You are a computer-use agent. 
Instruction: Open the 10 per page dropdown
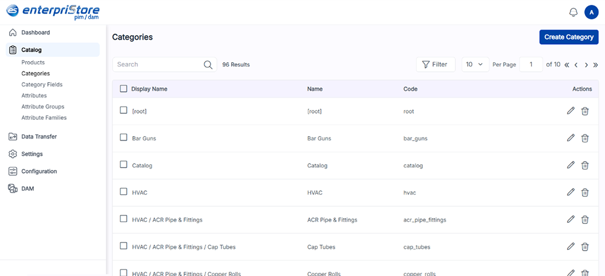[x=475, y=65]
